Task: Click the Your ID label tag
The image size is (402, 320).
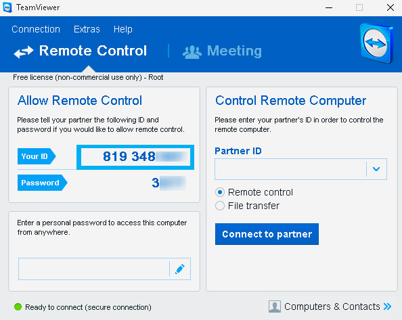Action: pyautogui.click(x=37, y=156)
